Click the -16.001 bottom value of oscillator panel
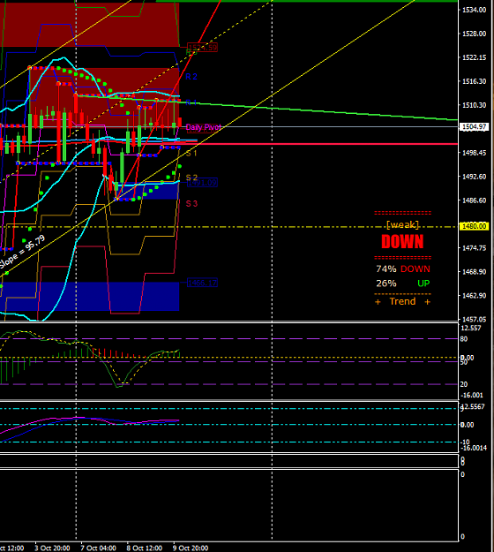494x552 pixels. click(472, 396)
